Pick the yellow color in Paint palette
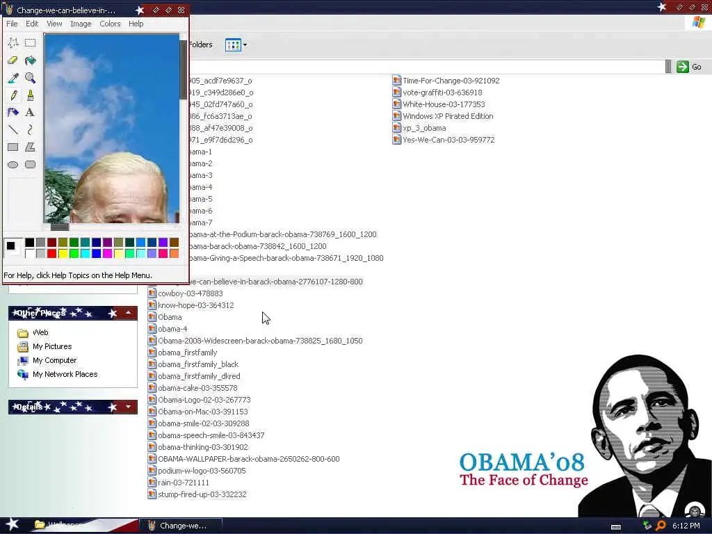This screenshot has height=534, width=712. pos(63,253)
